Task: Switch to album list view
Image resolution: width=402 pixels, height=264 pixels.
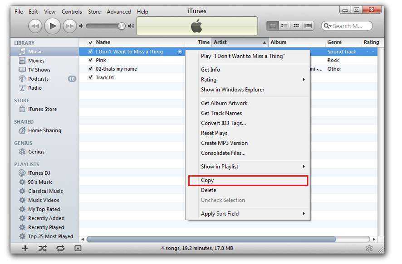Action: pos(284,25)
